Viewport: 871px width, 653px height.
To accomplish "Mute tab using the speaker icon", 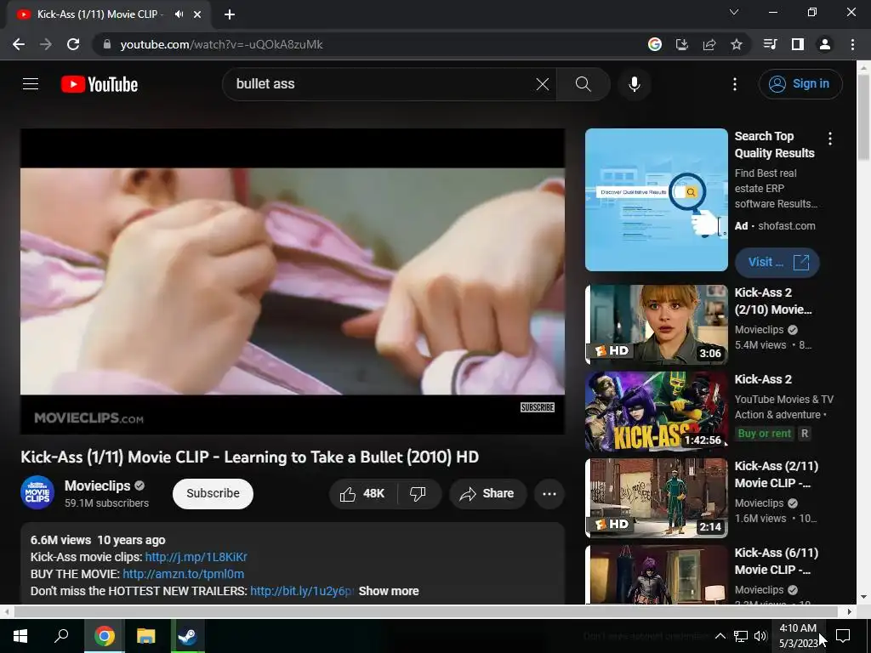I will (x=179, y=14).
